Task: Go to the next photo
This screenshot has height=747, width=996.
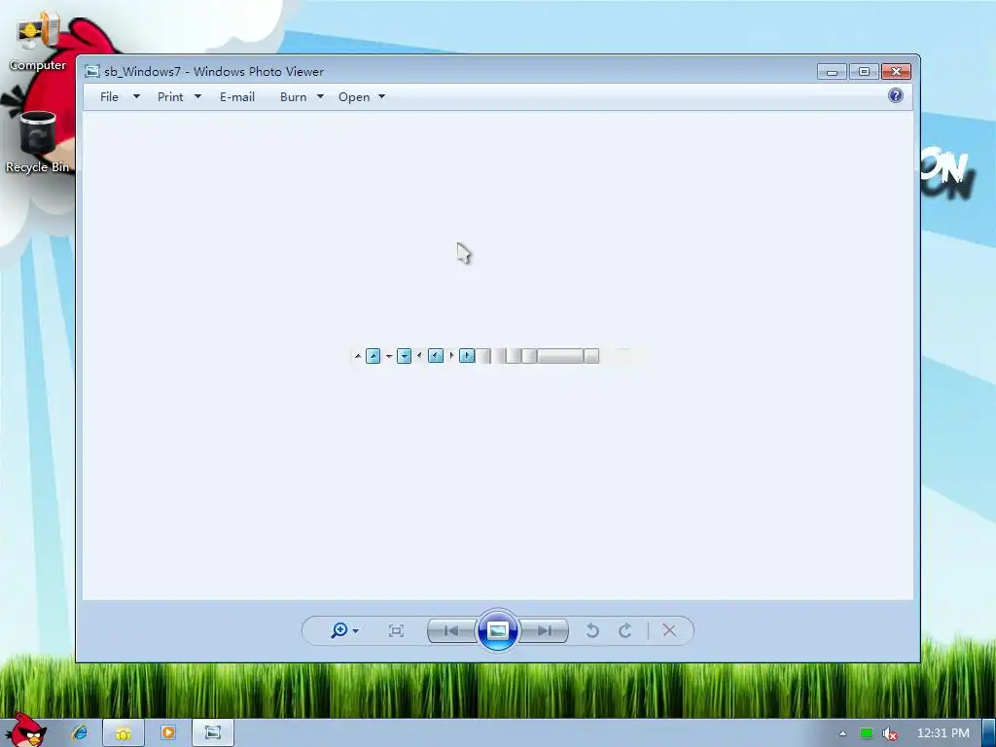Action: (x=544, y=630)
